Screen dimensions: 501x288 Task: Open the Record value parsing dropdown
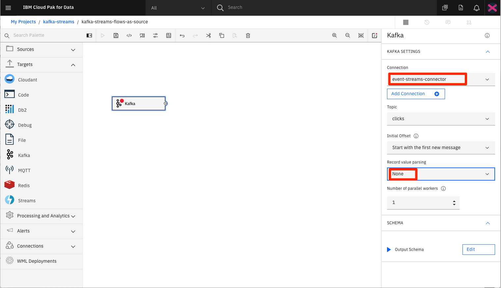click(x=441, y=174)
